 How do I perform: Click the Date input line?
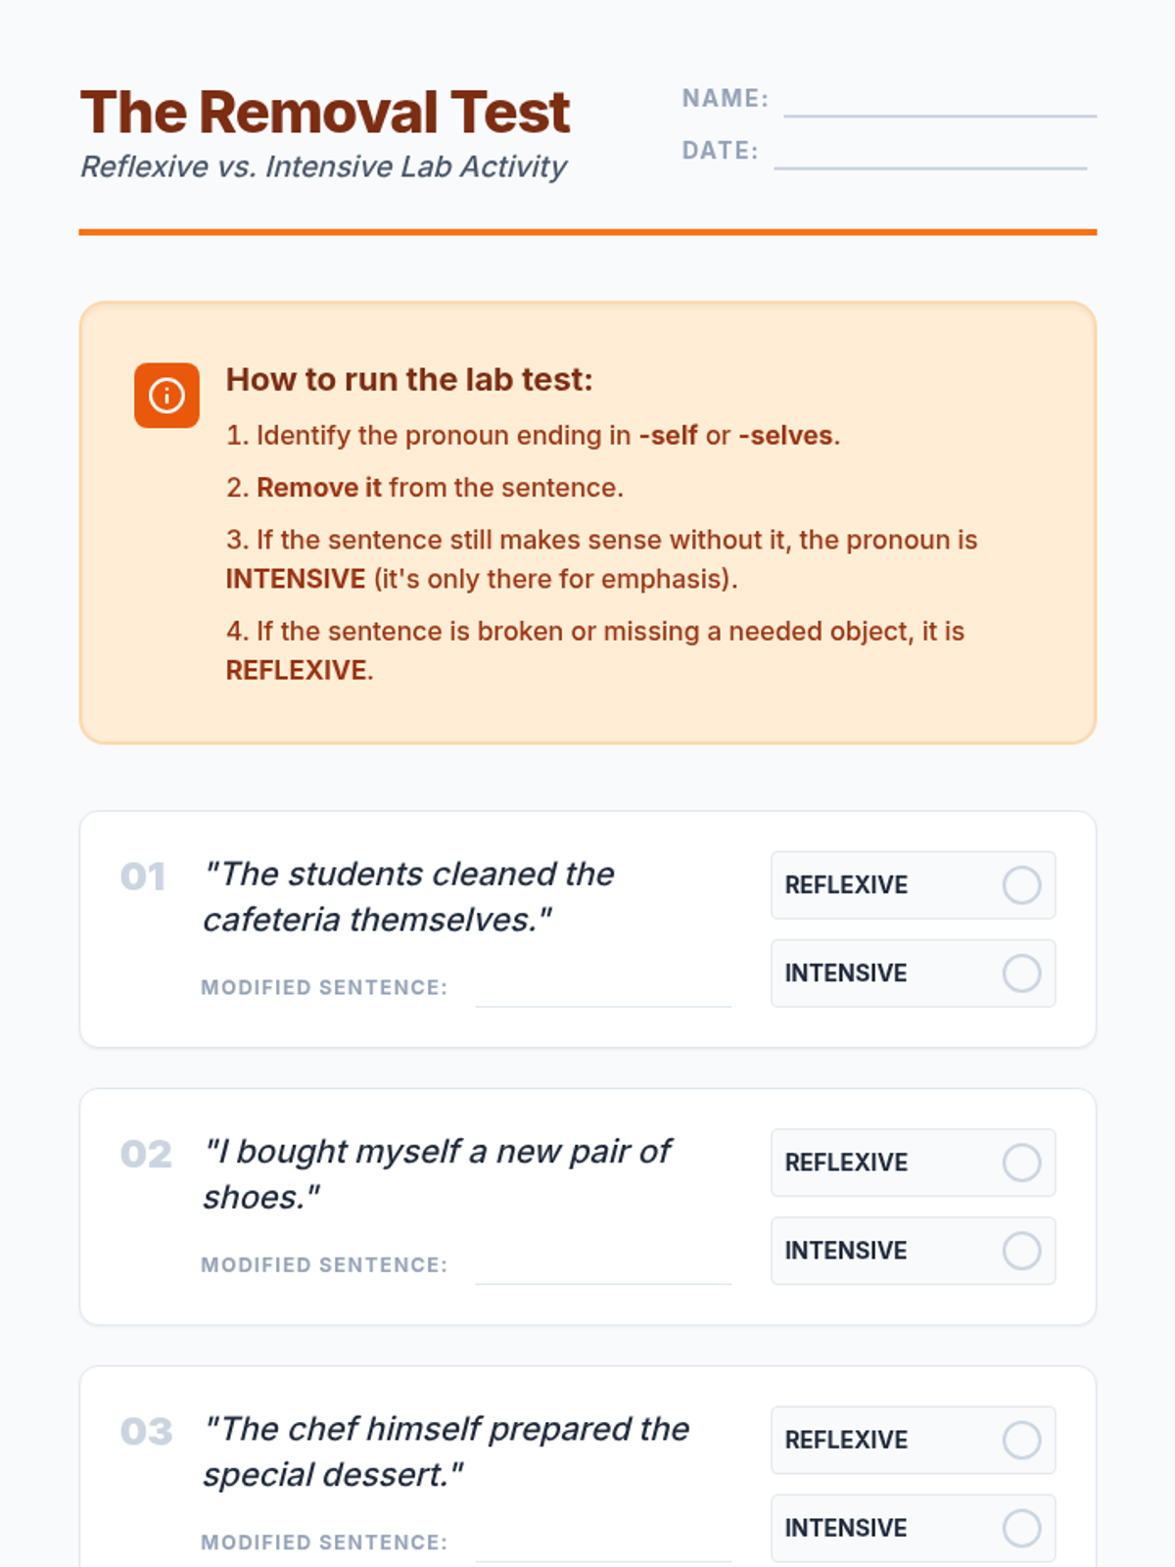coord(930,154)
